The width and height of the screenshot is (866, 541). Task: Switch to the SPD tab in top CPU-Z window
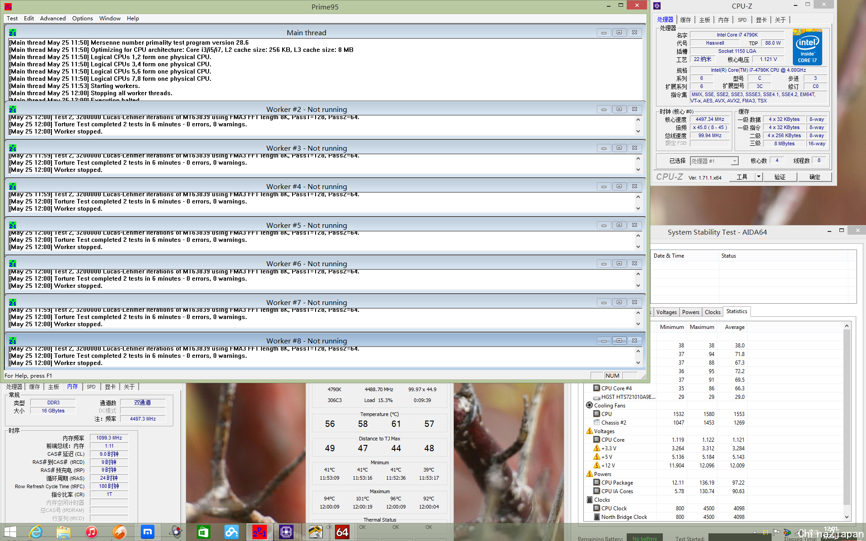tap(742, 20)
